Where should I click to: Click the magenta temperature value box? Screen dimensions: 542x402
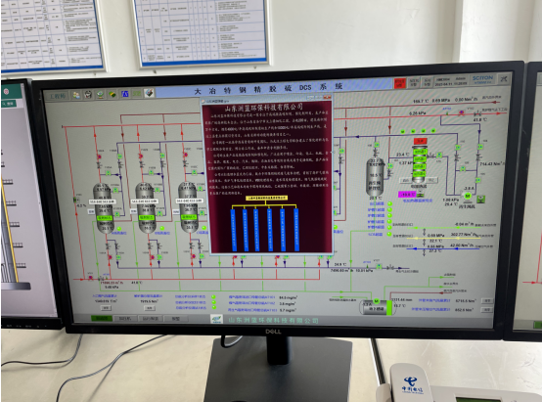(x=407, y=195)
